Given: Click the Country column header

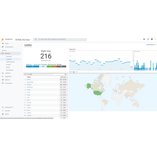Looking at the screenshot, I should click(x=29, y=77).
